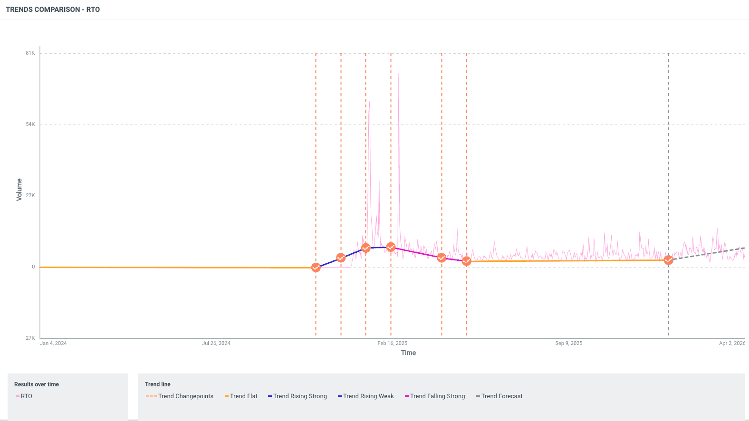
Task: Click the changepoint marker where the second flat trend starts
Action: (x=466, y=261)
